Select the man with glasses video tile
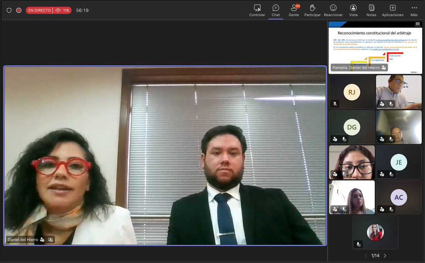 pyautogui.click(x=399, y=92)
